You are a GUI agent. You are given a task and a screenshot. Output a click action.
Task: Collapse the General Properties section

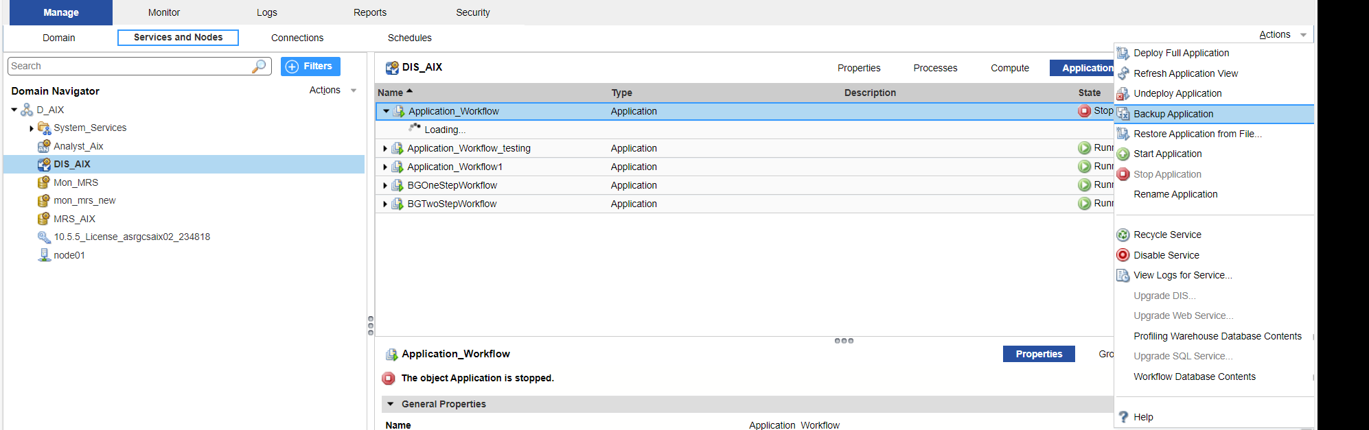[391, 404]
